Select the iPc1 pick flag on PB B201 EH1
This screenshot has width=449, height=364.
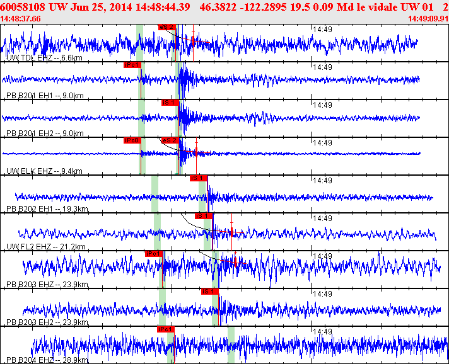point(132,64)
